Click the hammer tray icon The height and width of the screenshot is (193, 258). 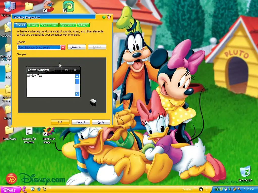pos(239,189)
